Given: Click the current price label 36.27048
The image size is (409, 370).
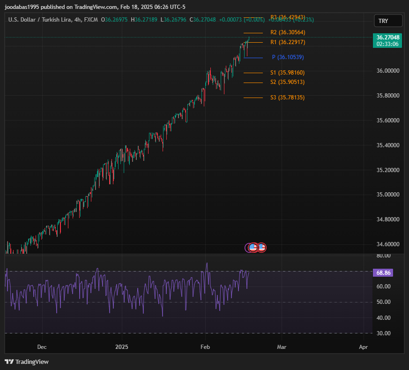Looking at the screenshot, I should [x=387, y=37].
